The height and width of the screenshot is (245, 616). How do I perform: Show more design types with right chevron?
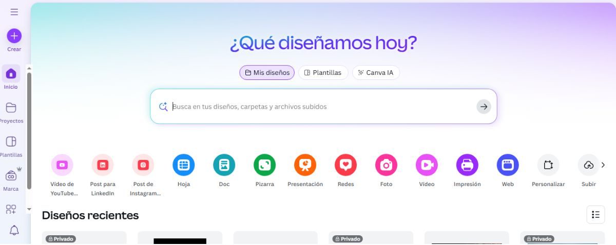603,165
